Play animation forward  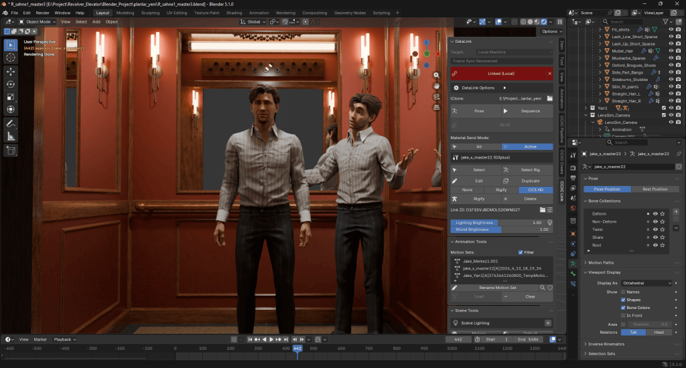click(x=271, y=339)
